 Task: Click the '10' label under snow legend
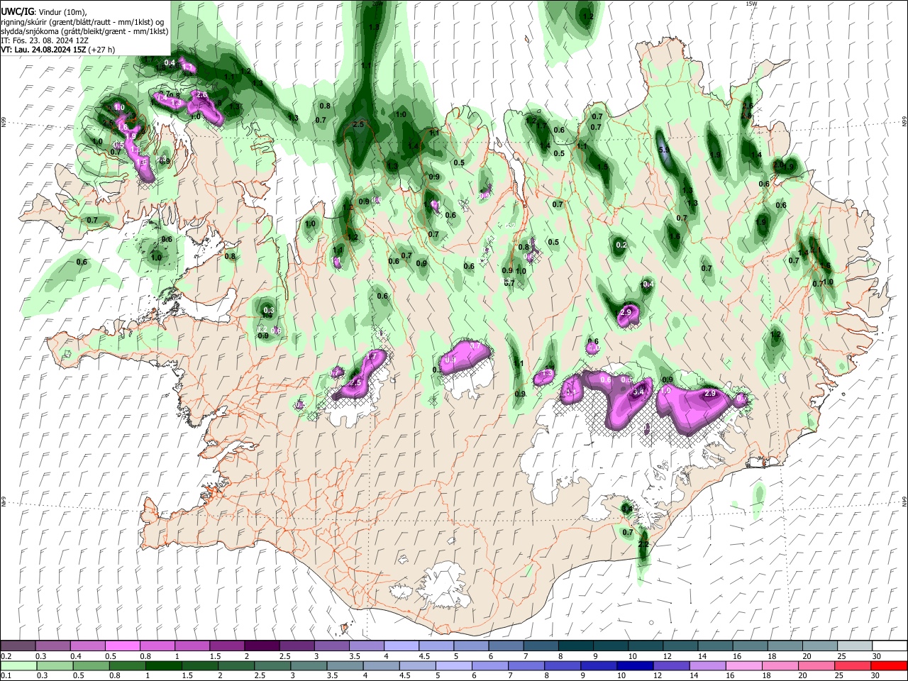[x=632, y=656]
